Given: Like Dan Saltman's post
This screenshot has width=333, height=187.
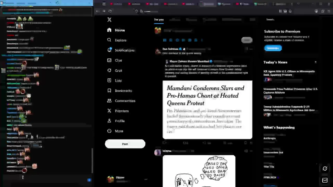Looking at the screenshot, I should tap(205, 143).
